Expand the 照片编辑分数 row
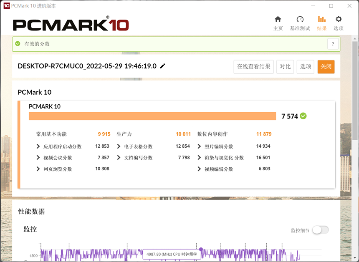Screen dimensions: 359x262 click(199, 146)
